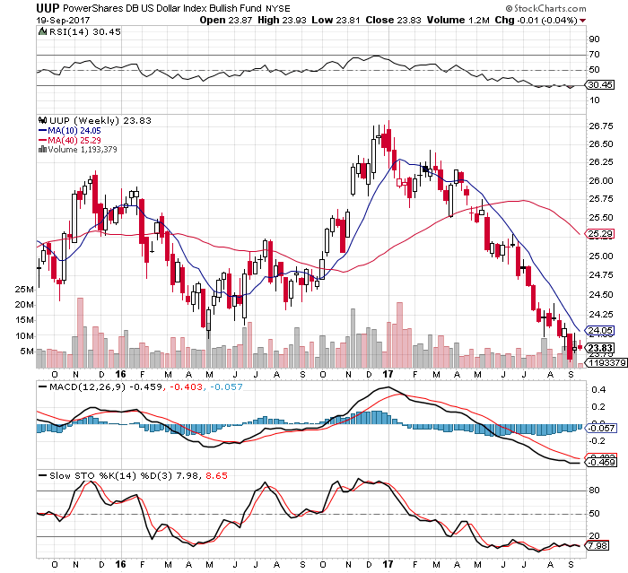Viewport: 628px width, 573px height.
Task: Click the 25.29 MA(40) price tag
Action: tap(599, 233)
